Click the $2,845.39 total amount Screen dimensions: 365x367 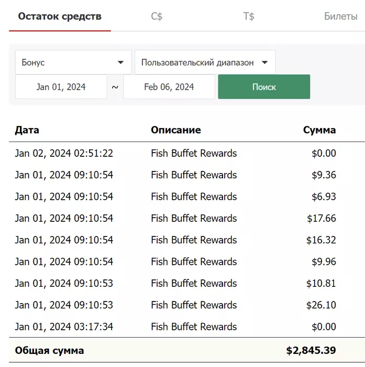pos(311,350)
